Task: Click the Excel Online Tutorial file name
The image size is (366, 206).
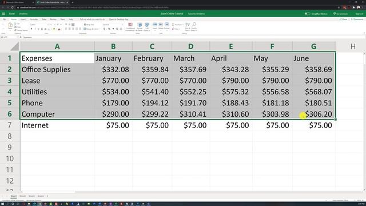Action: pos(172,14)
